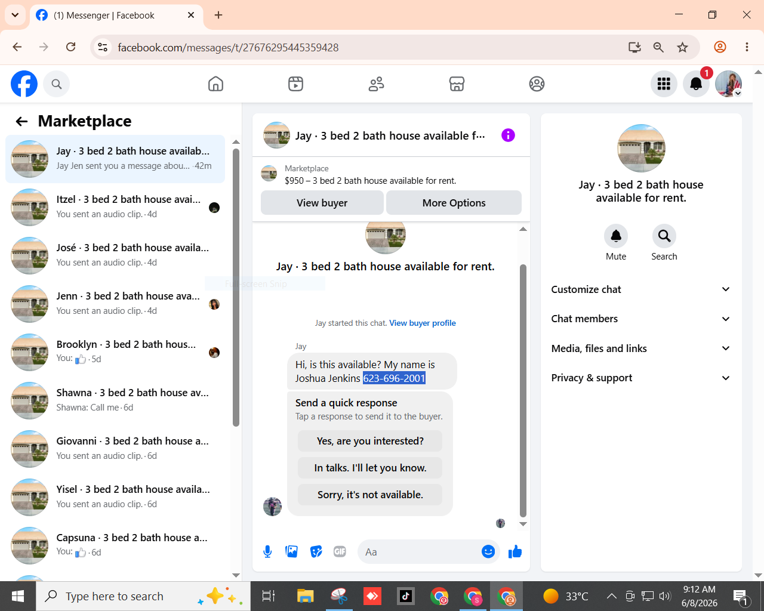Click the View buyer button
Screen dimensions: 764x611
point(322,203)
